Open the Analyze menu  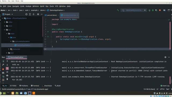[28, 6]
